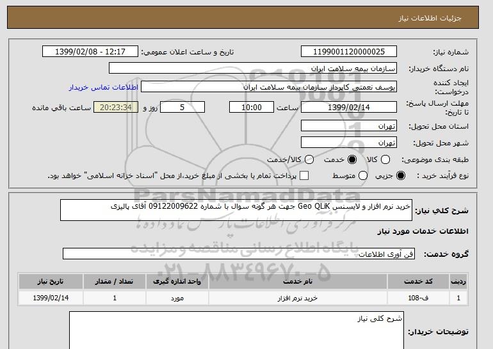The width and height of the screenshot is (493, 349).
Task: Select the جزیی purchase type radio
Action: pyautogui.click(x=401, y=175)
